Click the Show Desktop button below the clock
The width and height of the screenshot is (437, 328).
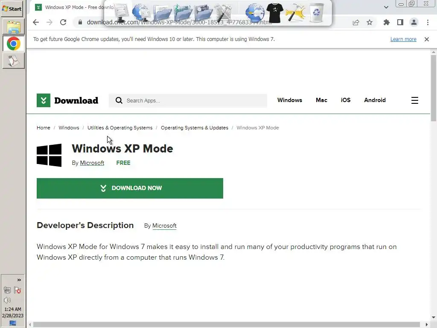13,323
